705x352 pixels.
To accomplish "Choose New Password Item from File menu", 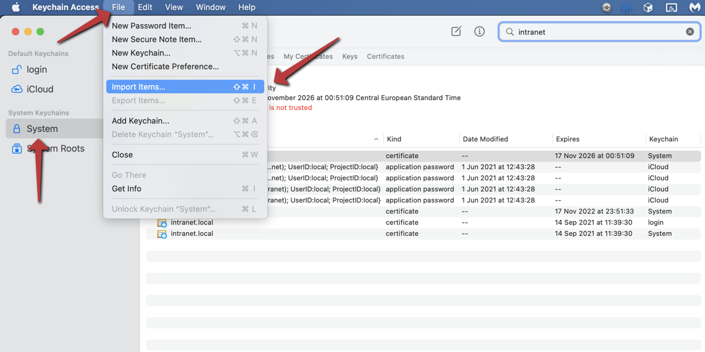I will (x=185, y=26).
